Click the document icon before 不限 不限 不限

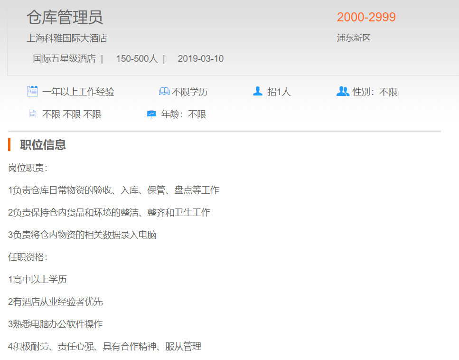(32, 114)
